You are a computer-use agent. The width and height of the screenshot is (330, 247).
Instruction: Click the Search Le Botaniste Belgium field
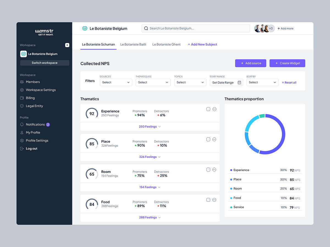(196, 28)
